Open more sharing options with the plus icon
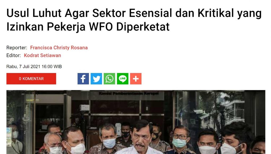 (x=136, y=79)
